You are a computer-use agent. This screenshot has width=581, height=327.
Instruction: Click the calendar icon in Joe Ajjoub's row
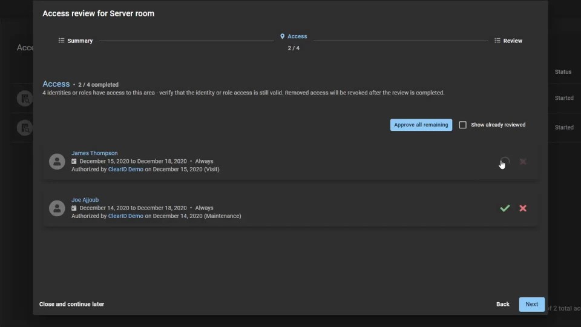coord(74,208)
